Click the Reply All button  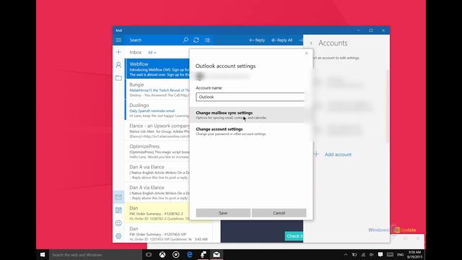(282, 40)
